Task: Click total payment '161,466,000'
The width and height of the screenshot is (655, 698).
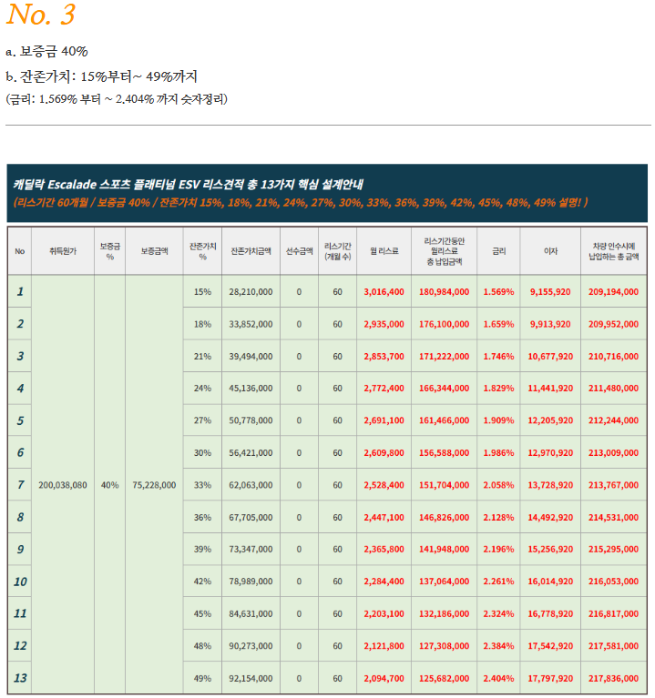Action: click(445, 420)
